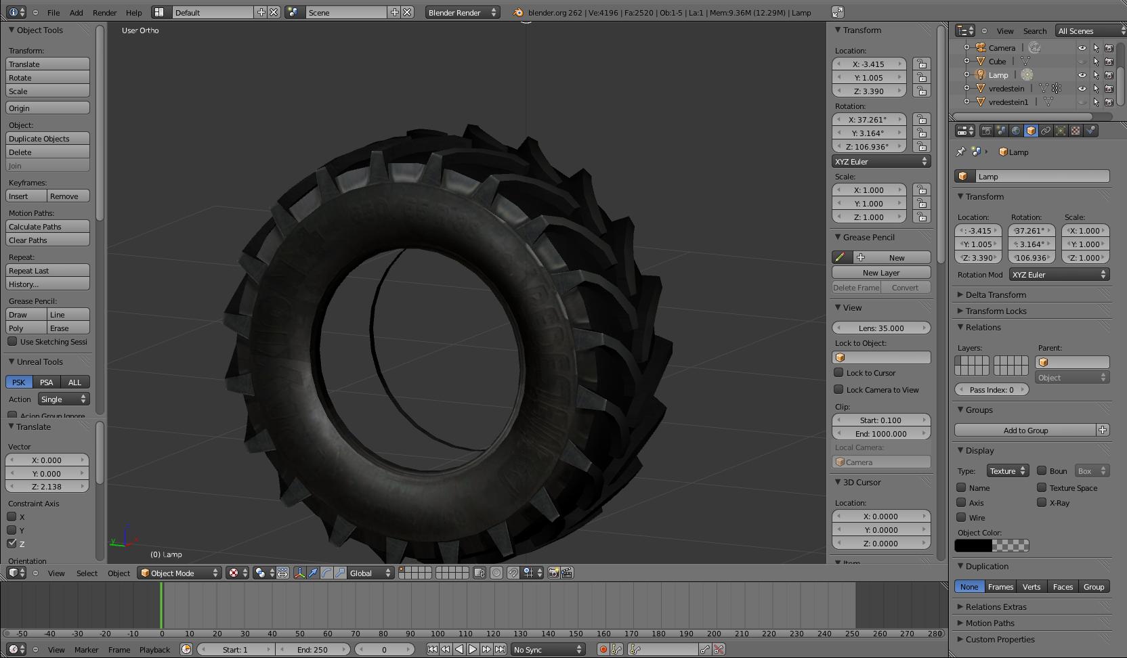Select the rotate manipulator arc icon
The width and height of the screenshot is (1127, 658).
(326, 573)
